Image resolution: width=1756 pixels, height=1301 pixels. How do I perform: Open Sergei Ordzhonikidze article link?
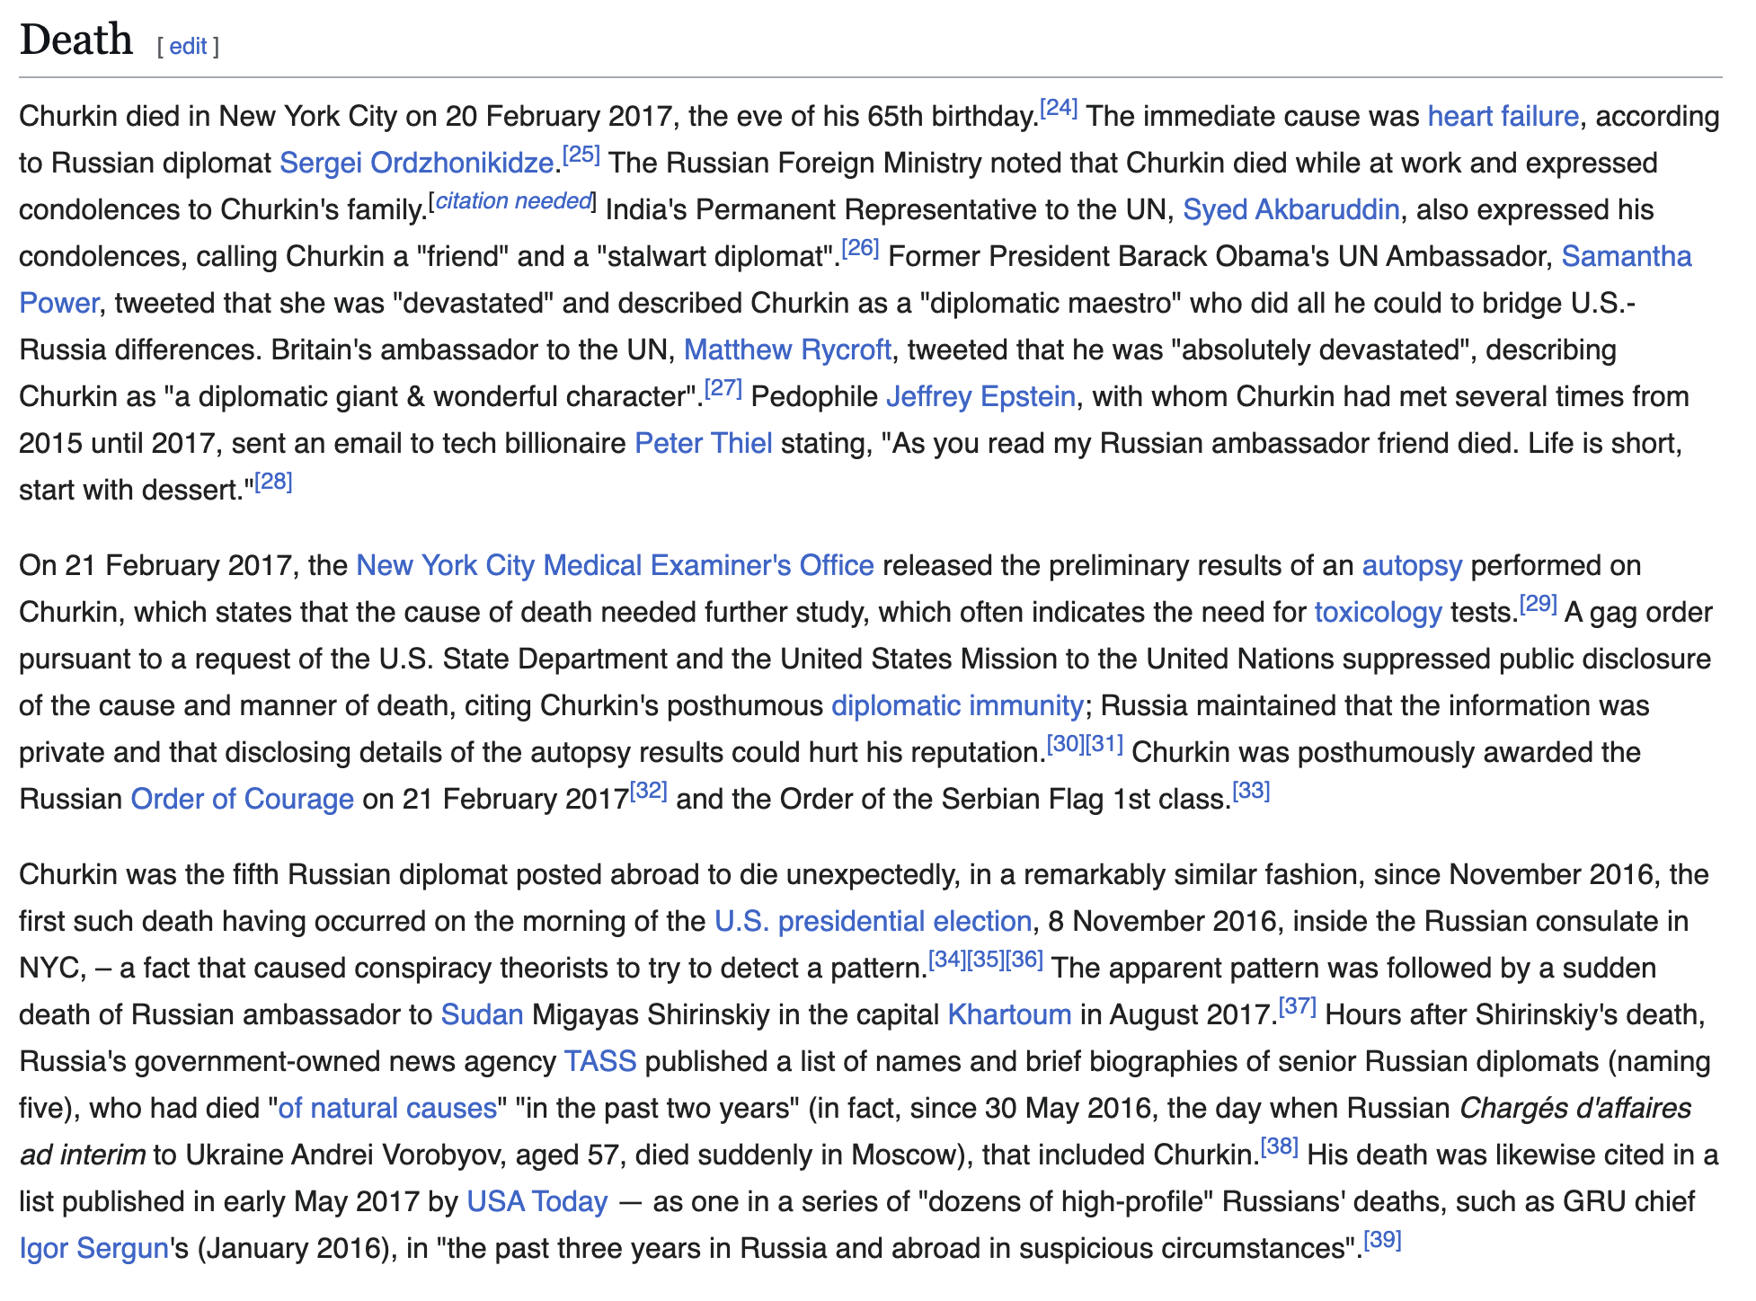416,164
